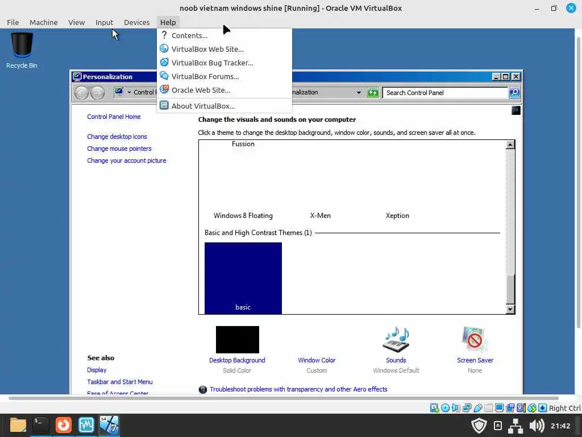This screenshot has width=582, height=437.
Task: Open the Window Color link
Action: [317, 360]
